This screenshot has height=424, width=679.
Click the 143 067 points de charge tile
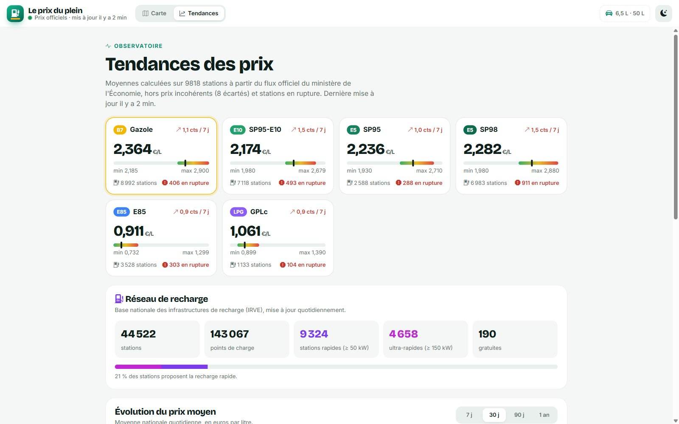[247, 339]
